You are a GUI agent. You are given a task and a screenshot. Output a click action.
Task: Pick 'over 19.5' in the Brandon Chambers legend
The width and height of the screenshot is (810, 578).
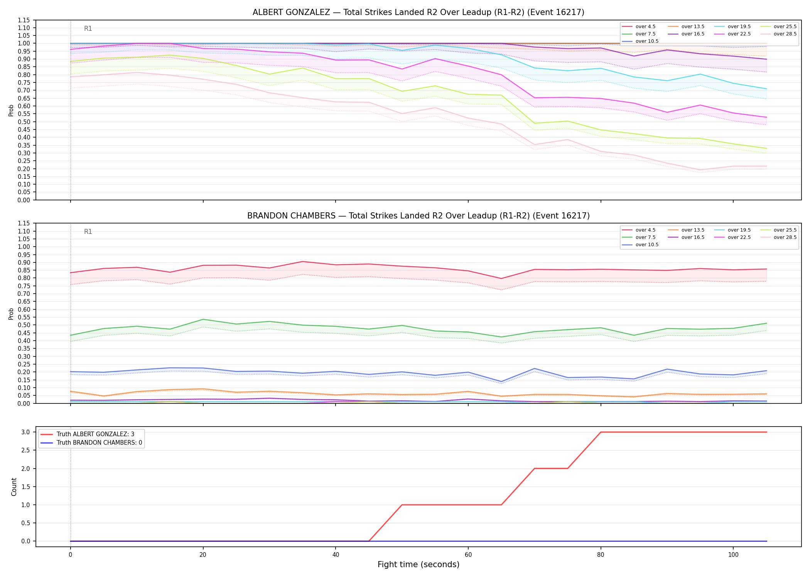point(732,230)
